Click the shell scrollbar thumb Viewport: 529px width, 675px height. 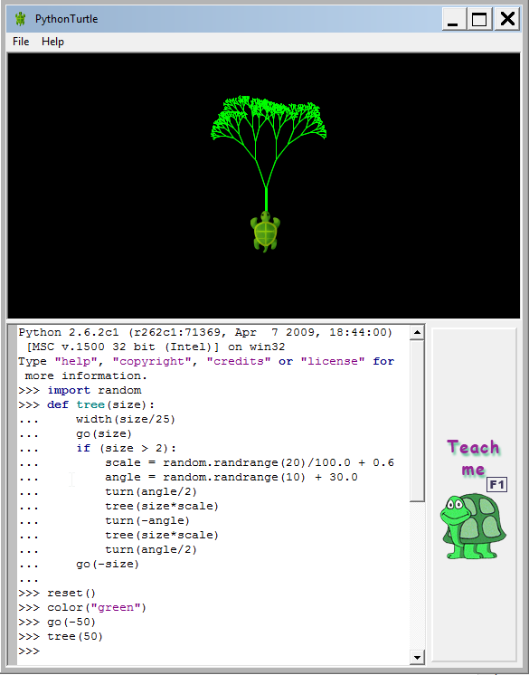[x=417, y=421]
